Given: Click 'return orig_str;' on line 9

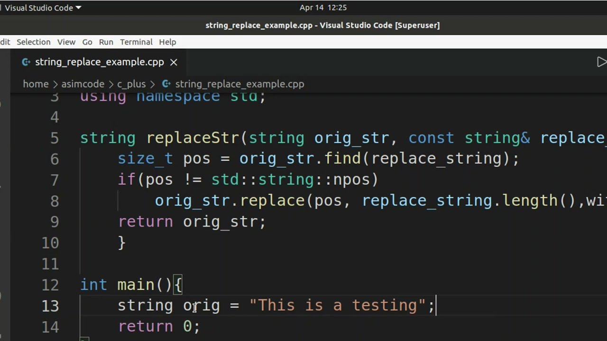Looking at the screenshot, I should (192, 221).
